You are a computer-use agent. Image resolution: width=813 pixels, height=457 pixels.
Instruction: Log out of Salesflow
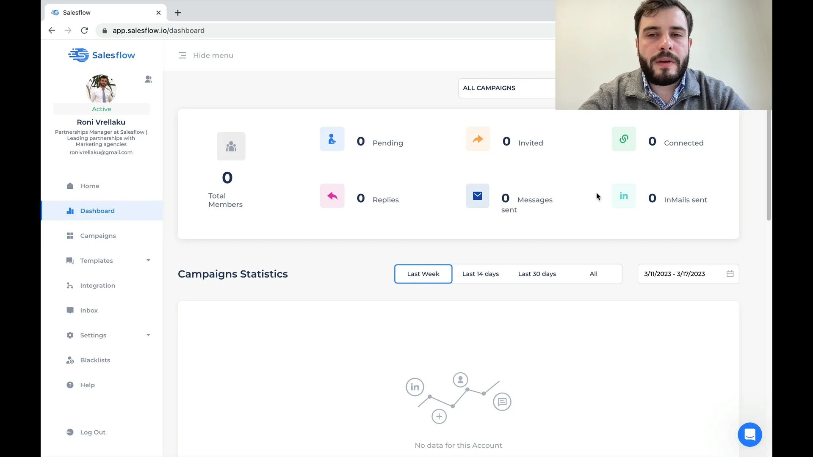[92, 432]
